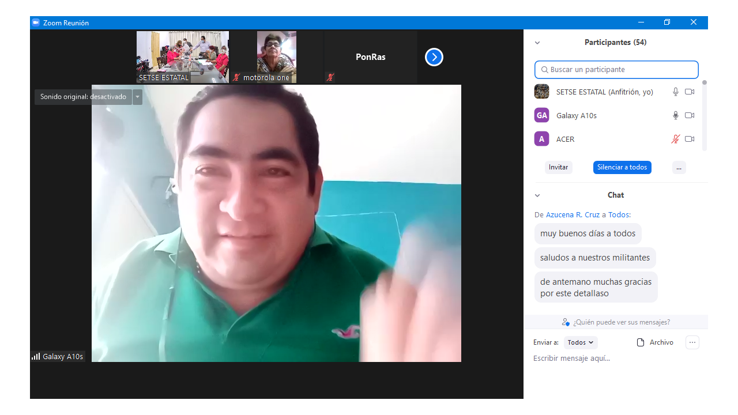
Task: Toggle ACER's camera icon
Action: 690,139
